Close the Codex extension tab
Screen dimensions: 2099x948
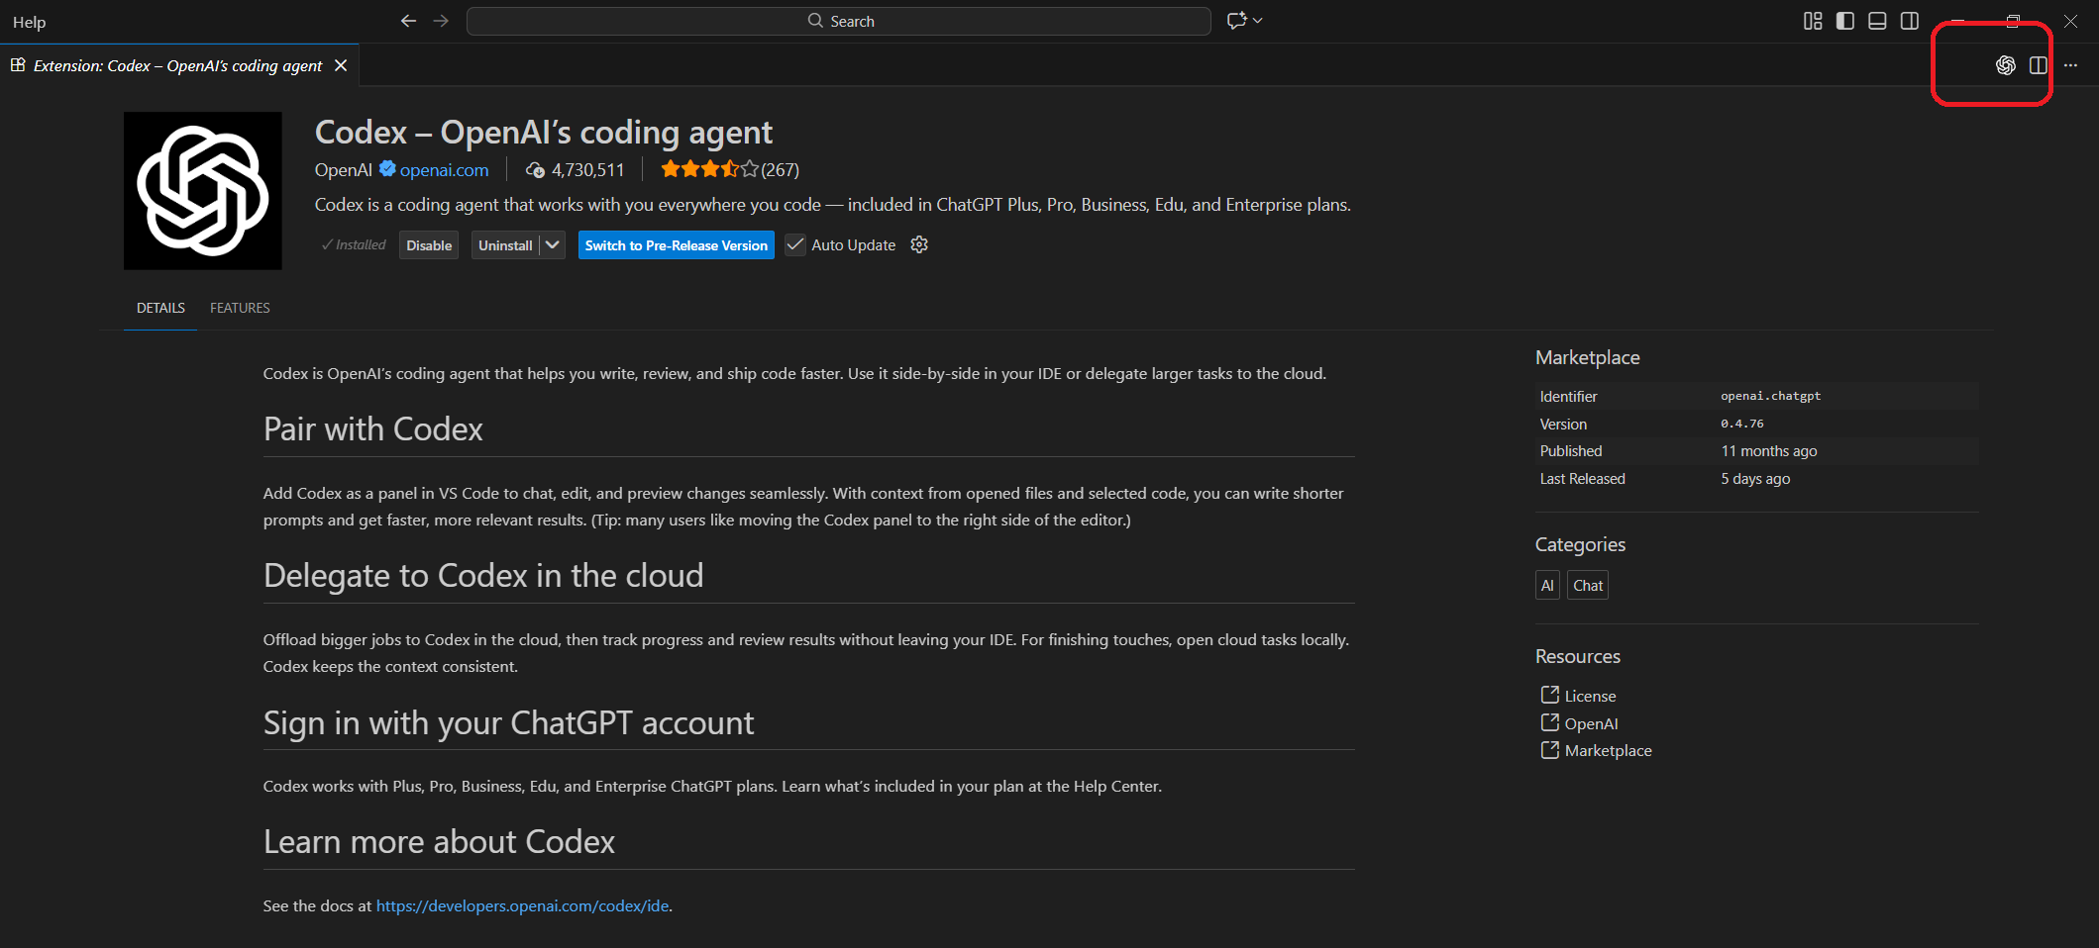[x=341, y=65]
